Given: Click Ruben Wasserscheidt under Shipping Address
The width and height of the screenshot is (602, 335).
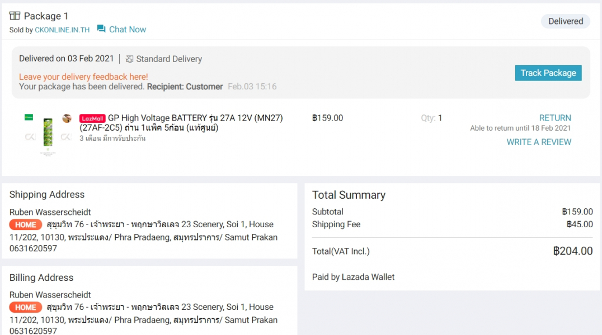Looking at the screenshot, I should click(50, 212).
